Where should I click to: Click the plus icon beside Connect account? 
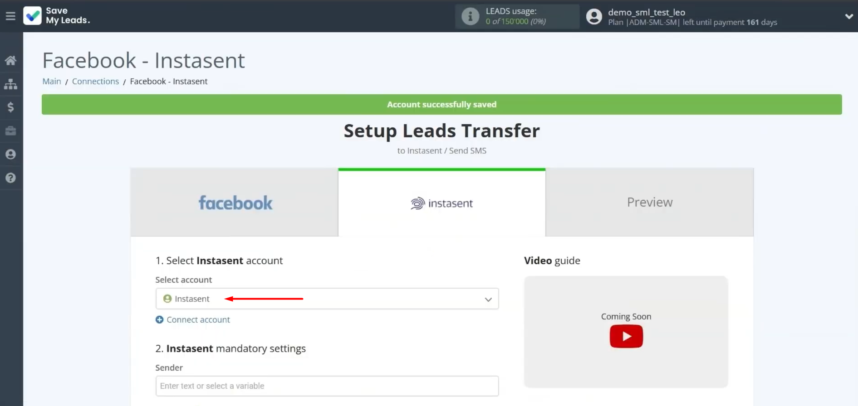coord(159,320)
